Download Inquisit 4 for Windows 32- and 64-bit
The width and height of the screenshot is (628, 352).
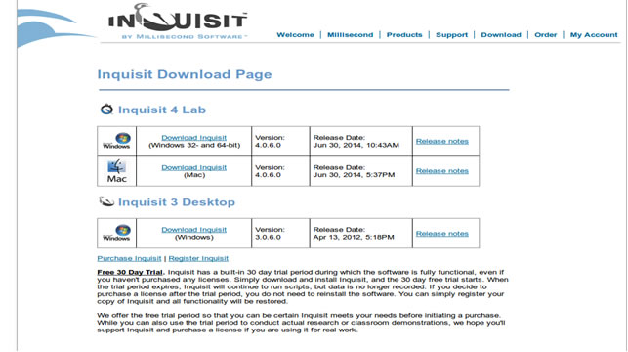(x=193, y=138)
